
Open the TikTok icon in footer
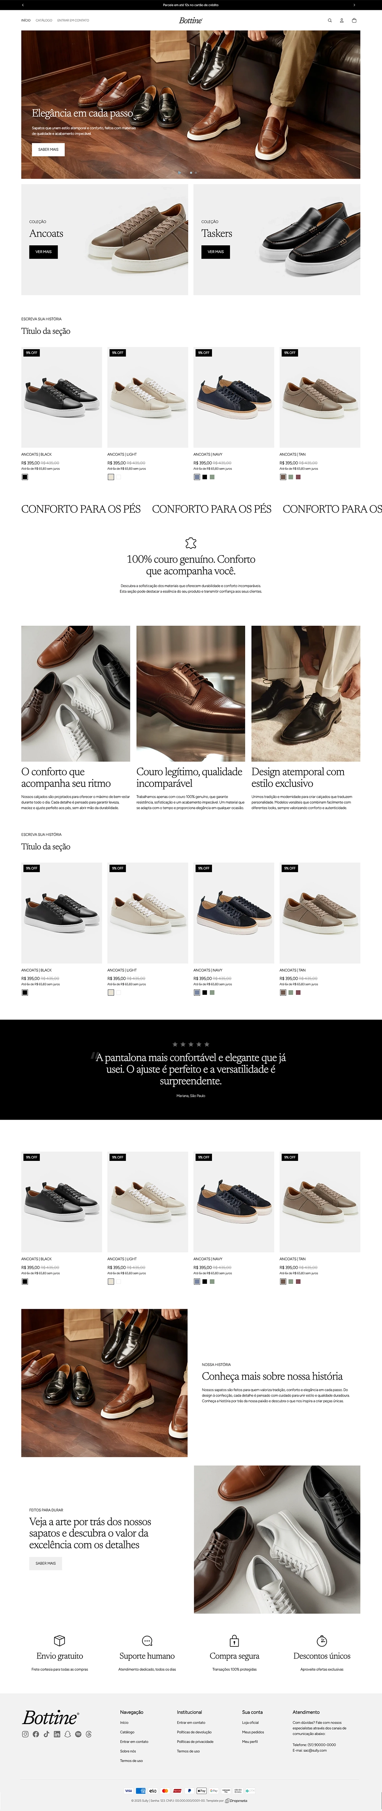point(47,1734)
